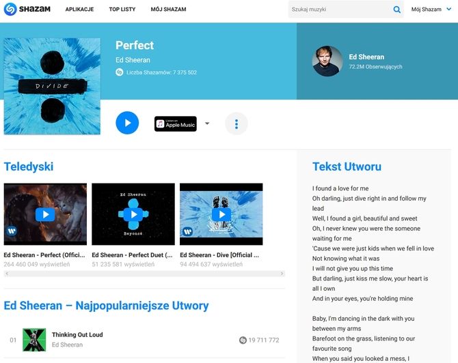Image resolution: width=458 pixels, height=363 pixels.
Task: Click the left arrow of the video scrollbar
Action: click(7, 274)
